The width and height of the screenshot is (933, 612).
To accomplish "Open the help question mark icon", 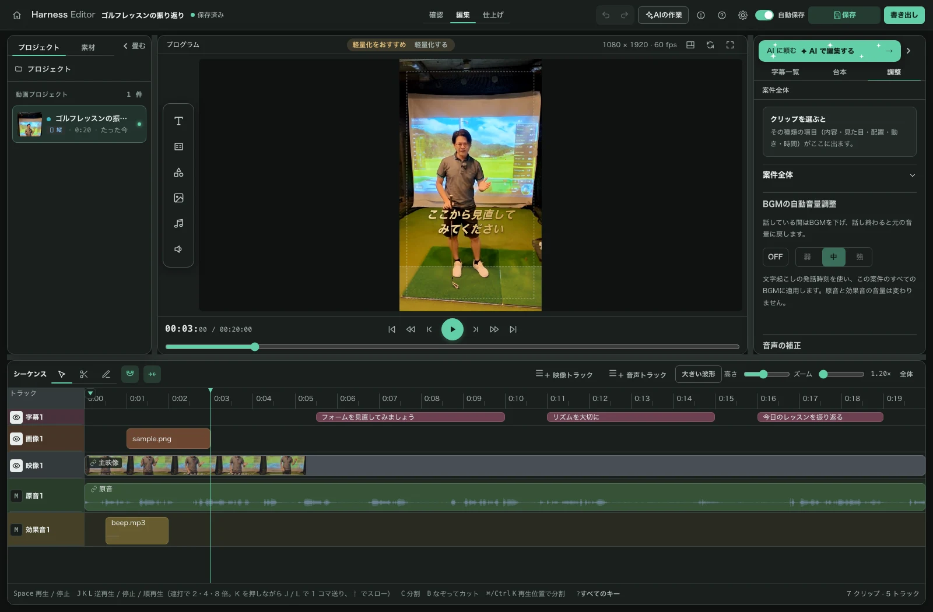I will (722, 15).
